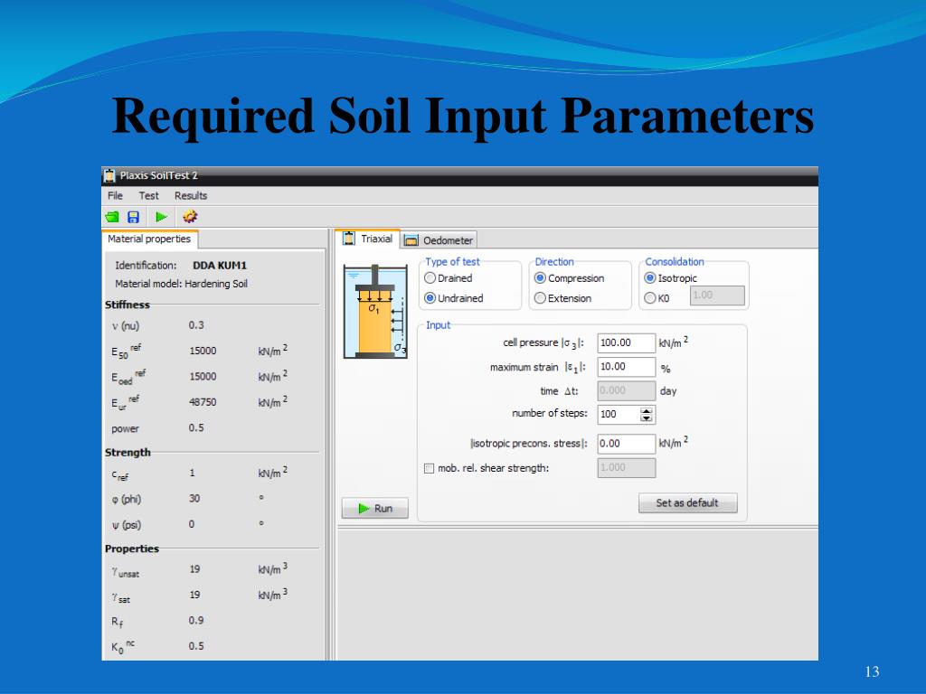Click the K0 nc value 0.5
The image size is (926, 694).
pos(196,646)
